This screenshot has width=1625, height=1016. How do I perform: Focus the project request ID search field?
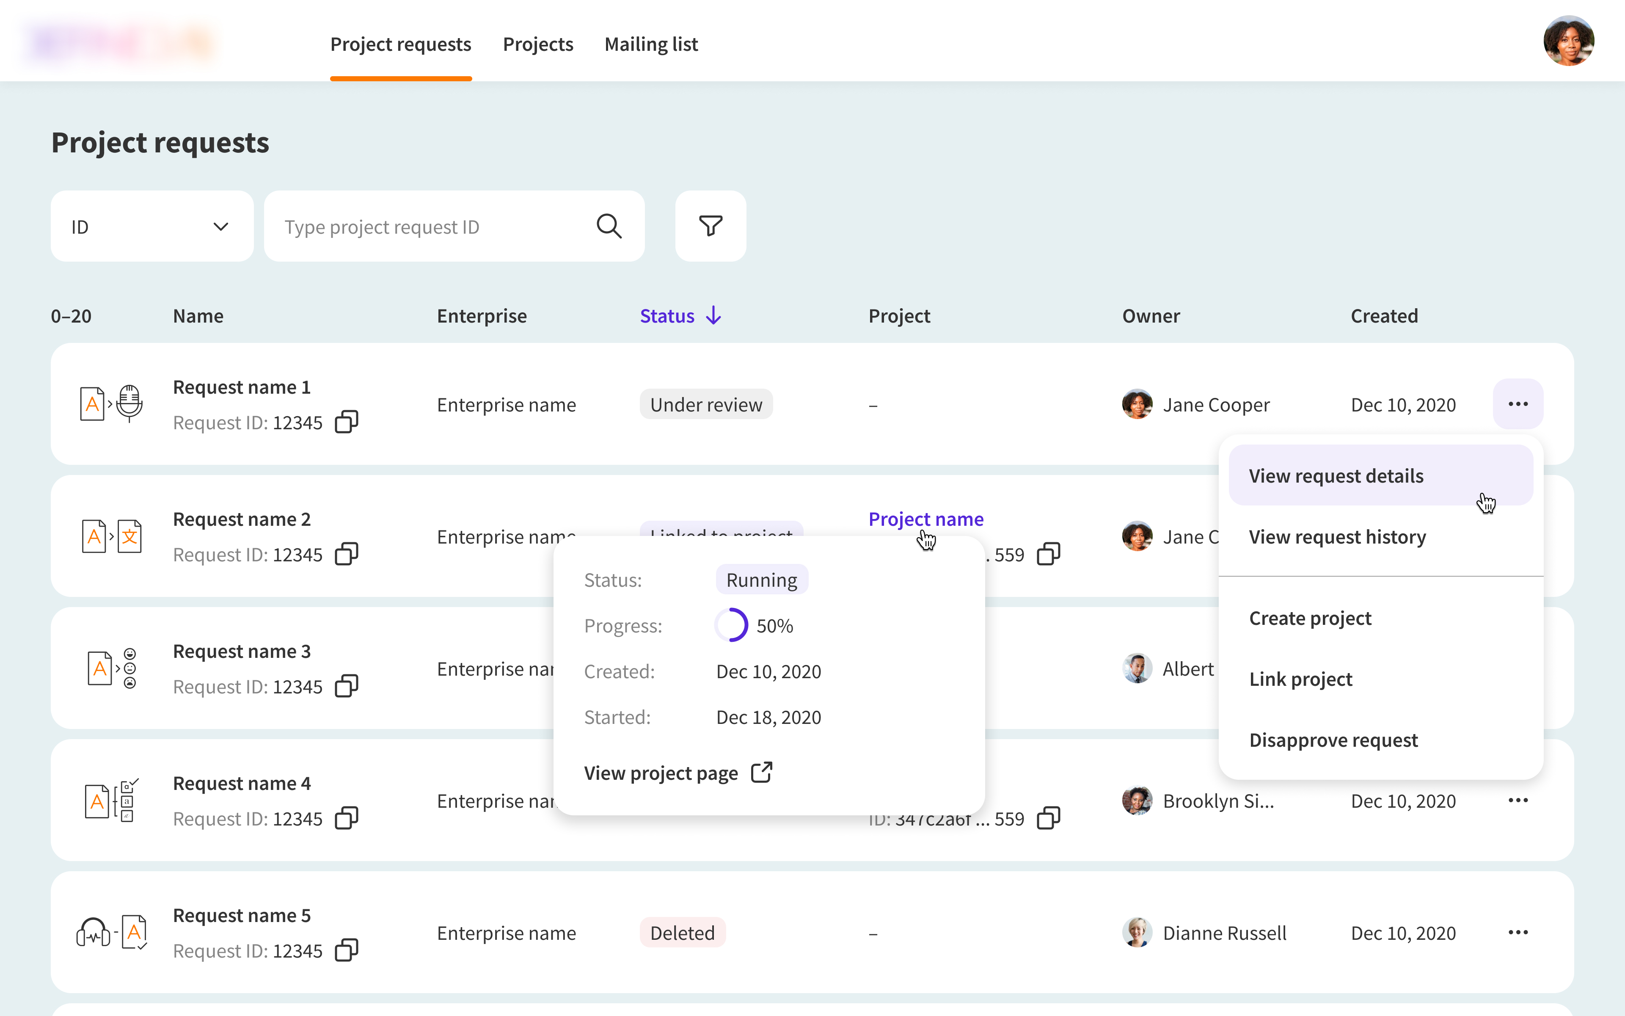pos(430,227)
